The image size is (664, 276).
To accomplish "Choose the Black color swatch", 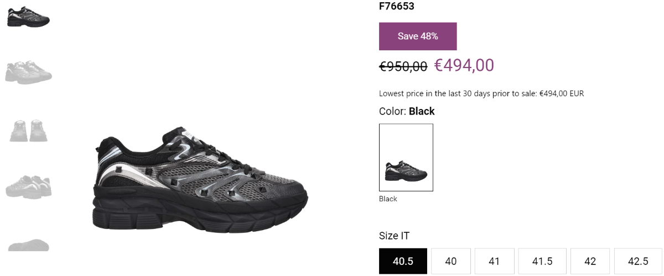I will (406, 158).
